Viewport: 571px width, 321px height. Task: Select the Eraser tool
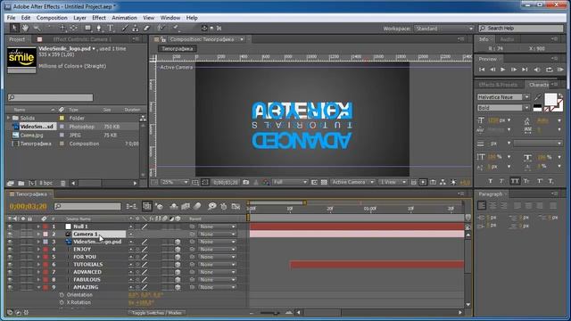(x=146, y=28)
